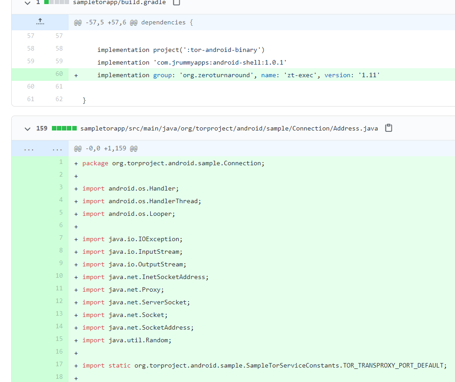Click line number 15 in Address.java
This screenshot has width=455, height=382.
tap(59, 339)
